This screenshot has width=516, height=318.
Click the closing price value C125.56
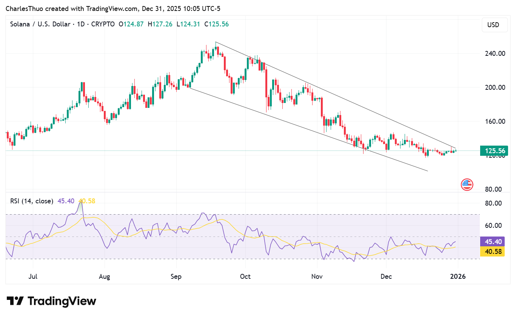click(216, 24)
